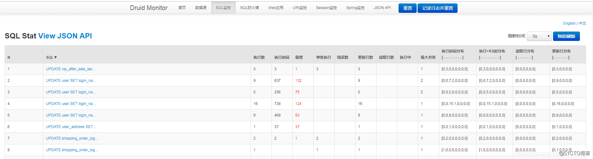This screenshot has height=159, width=593.
Task: Open row 5 UPDATE user SET login_na... link
Action: click(71, 115)
